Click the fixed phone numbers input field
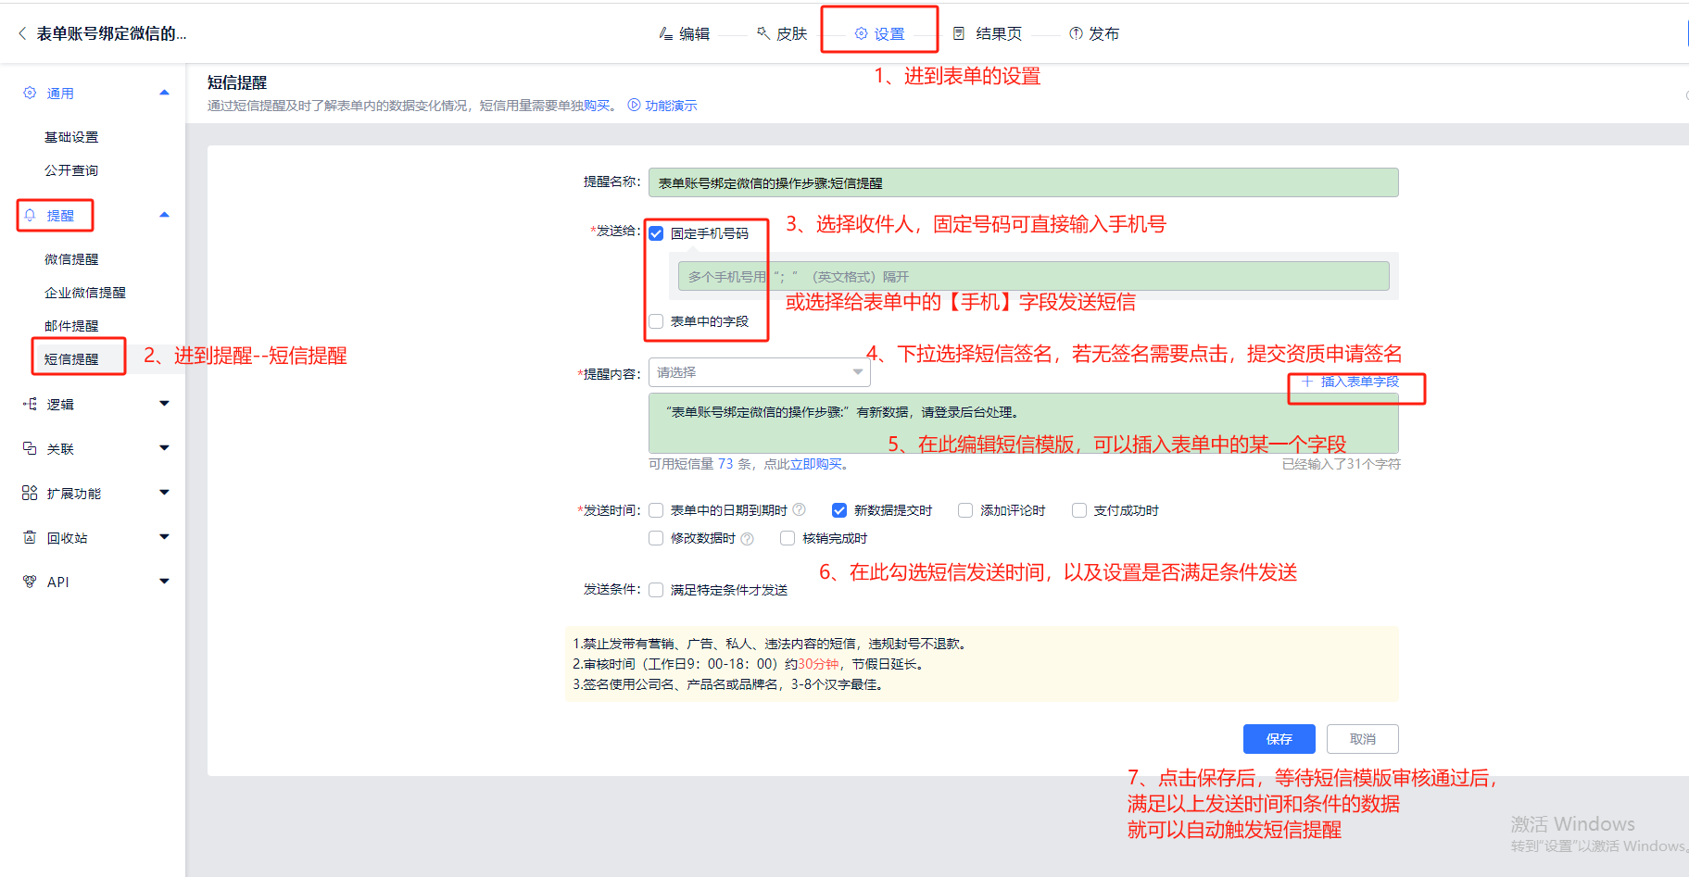1689x877 pixels. click(x=1033, y=276)
